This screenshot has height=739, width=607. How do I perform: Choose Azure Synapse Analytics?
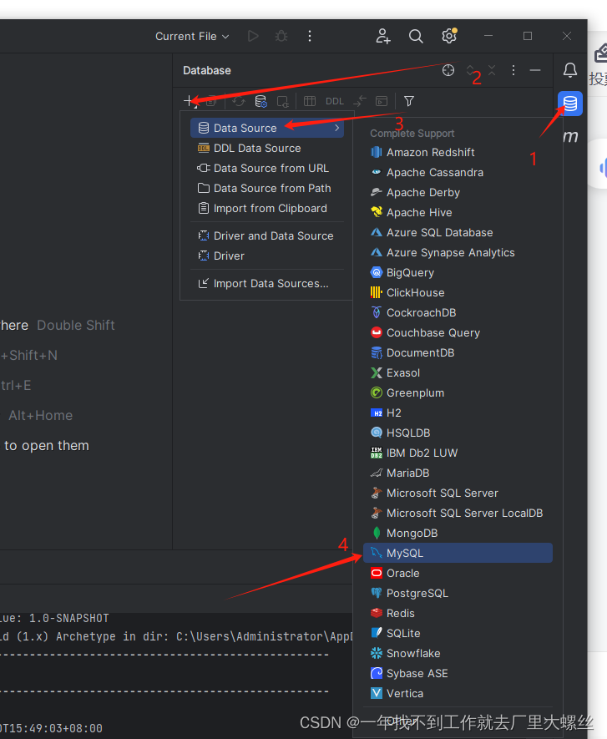point(458,253)
